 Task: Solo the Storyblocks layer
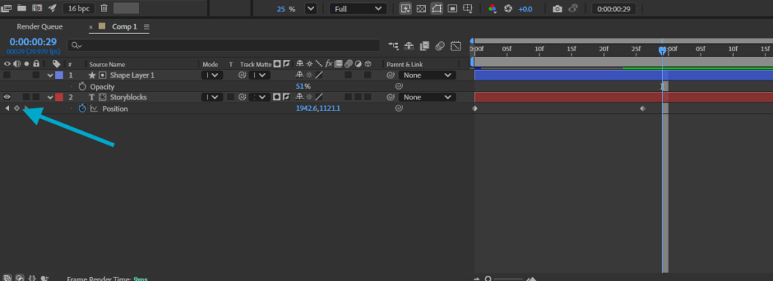(26, 97)
